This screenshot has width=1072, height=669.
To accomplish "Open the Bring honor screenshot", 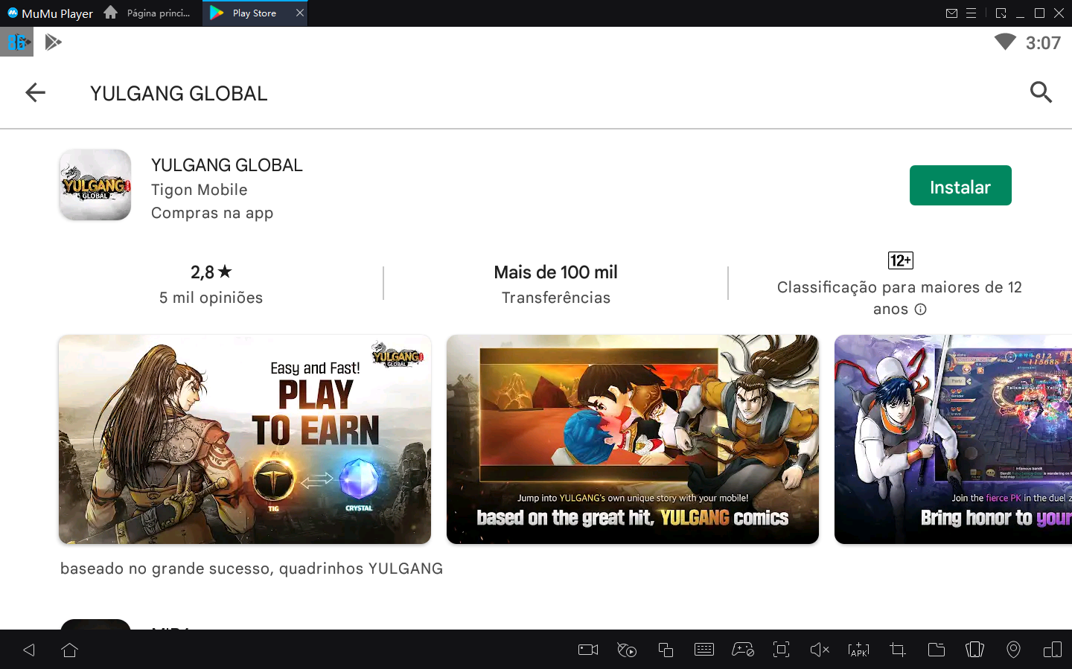I will tap(953, 439).
